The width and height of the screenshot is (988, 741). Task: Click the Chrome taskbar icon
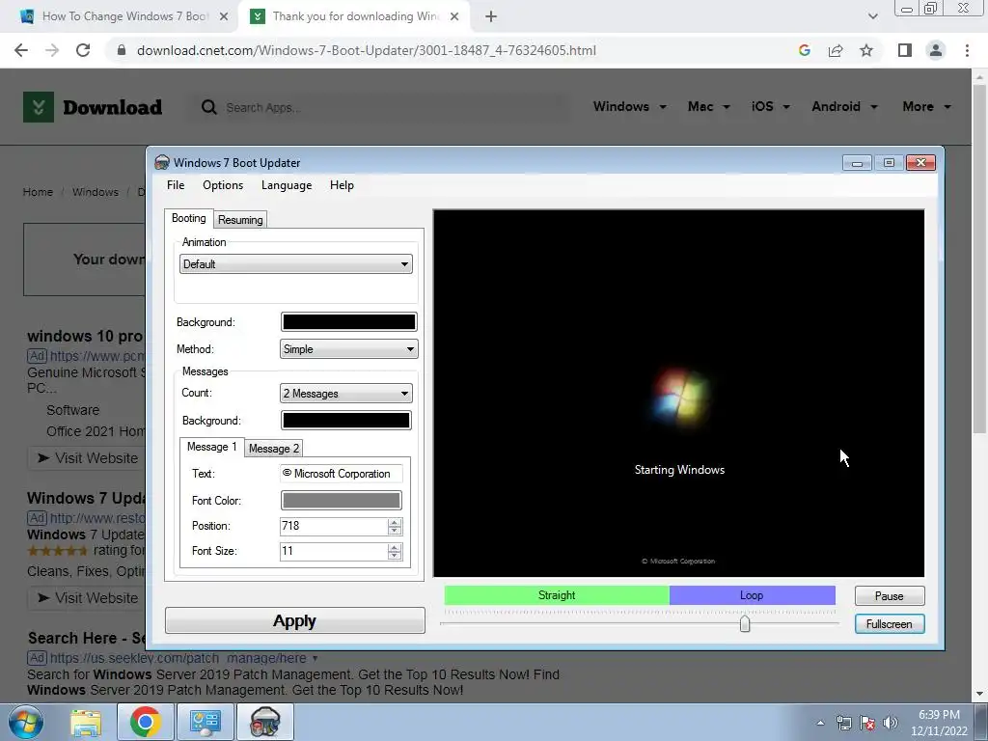[146, 722]
